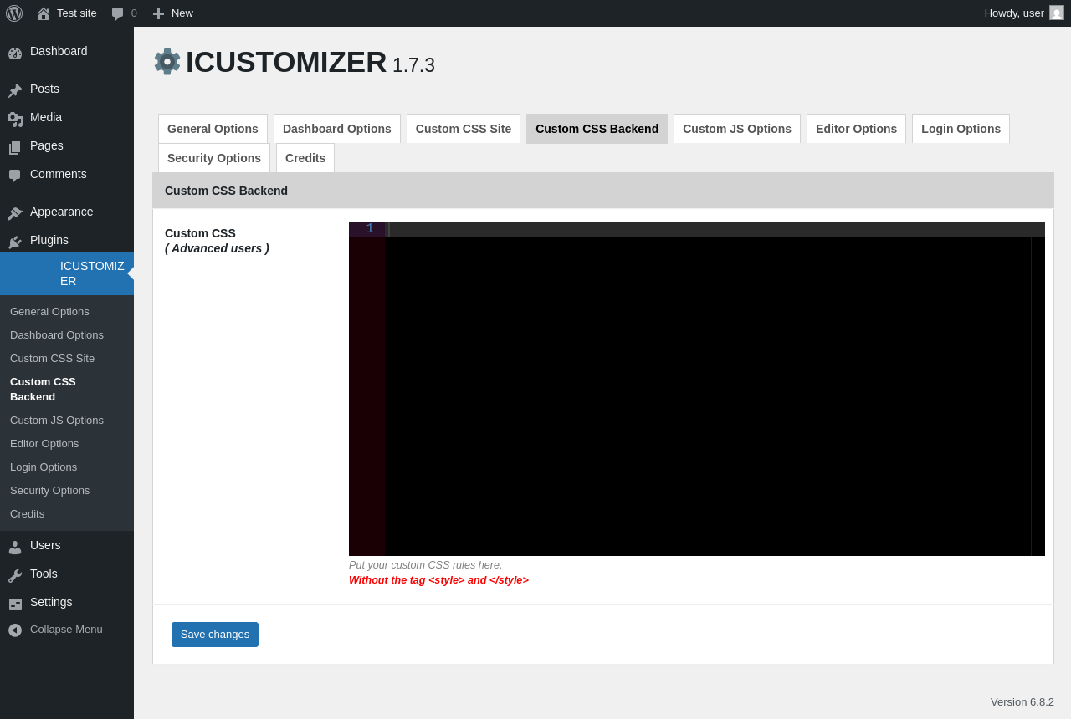Click the Users icon in sidebar
The height and width of the screenshot is (719, 1071).
click(15, 546)
